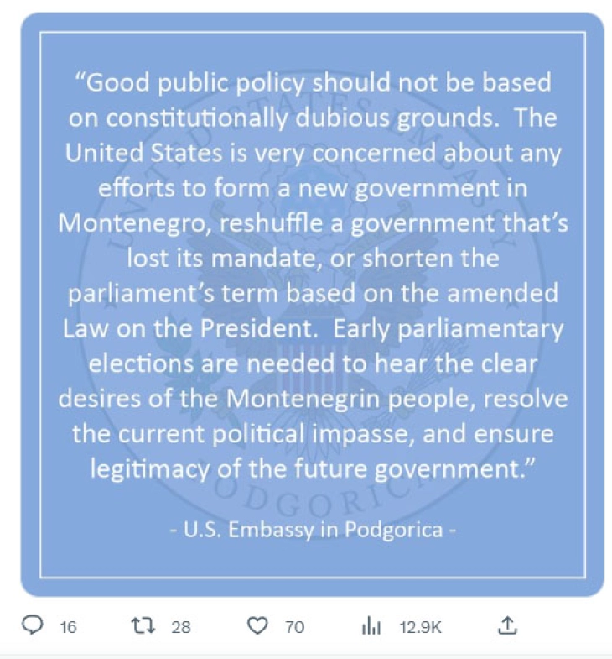The image size is (612, 659).
Task: Click the "lost its mandate, or shorten the" line
Action: click(312, 258)
